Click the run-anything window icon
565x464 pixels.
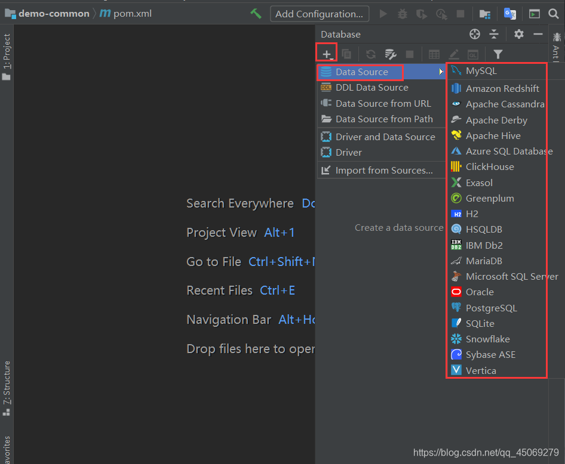[535, 14]
